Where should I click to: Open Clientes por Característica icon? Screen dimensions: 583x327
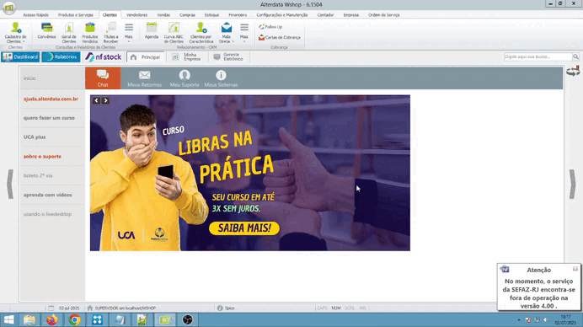click(x=201, y=32)
